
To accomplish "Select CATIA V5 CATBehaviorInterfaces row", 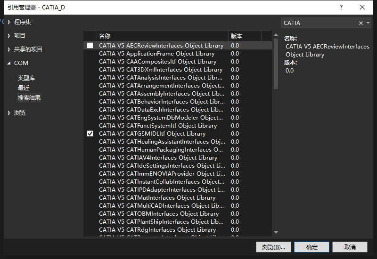I will [178, 102].
